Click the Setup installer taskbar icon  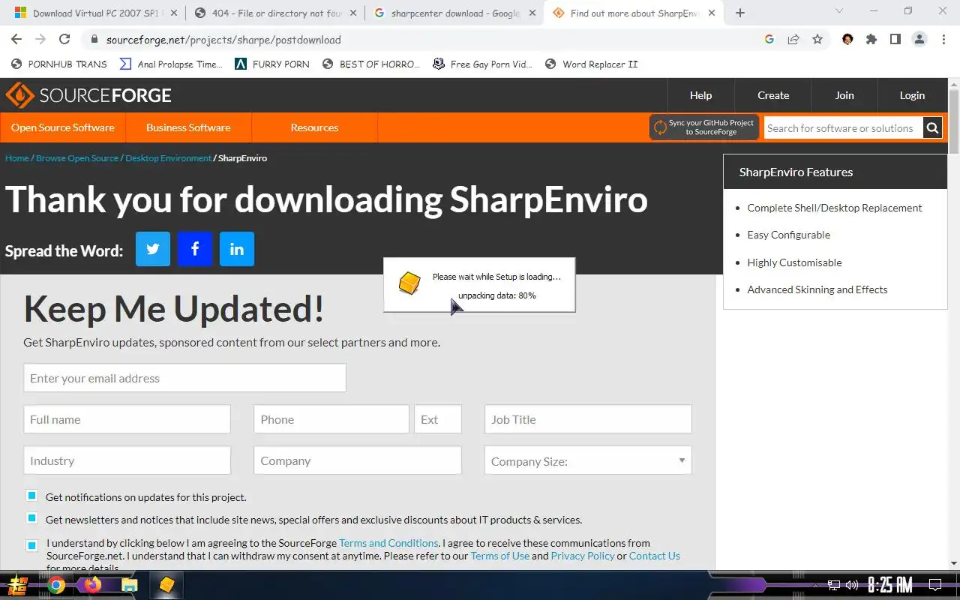pyautogui.click(x=166, y=585)
